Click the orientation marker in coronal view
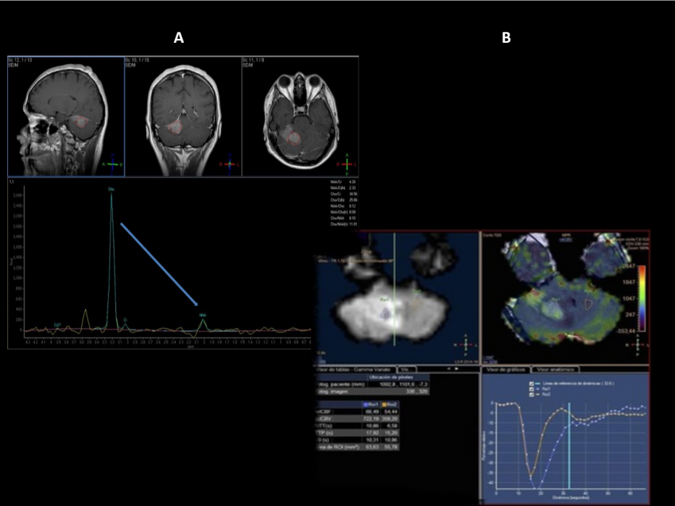Screen dimensions: 675x506 229,163
